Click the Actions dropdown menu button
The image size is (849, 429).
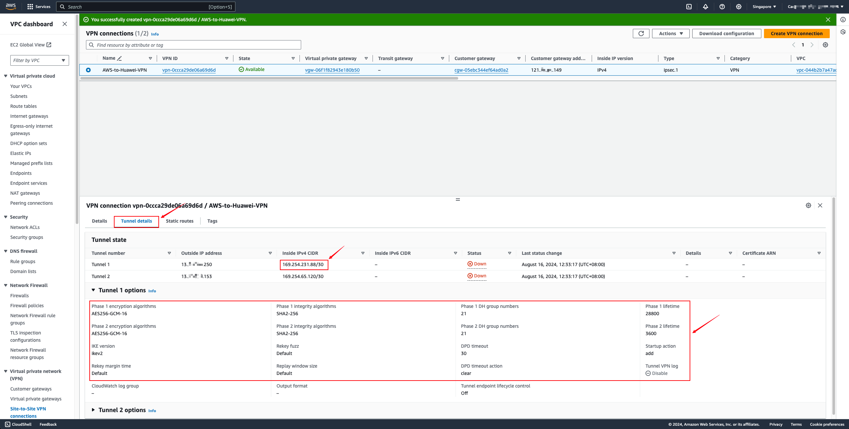(x=671, y=34)
